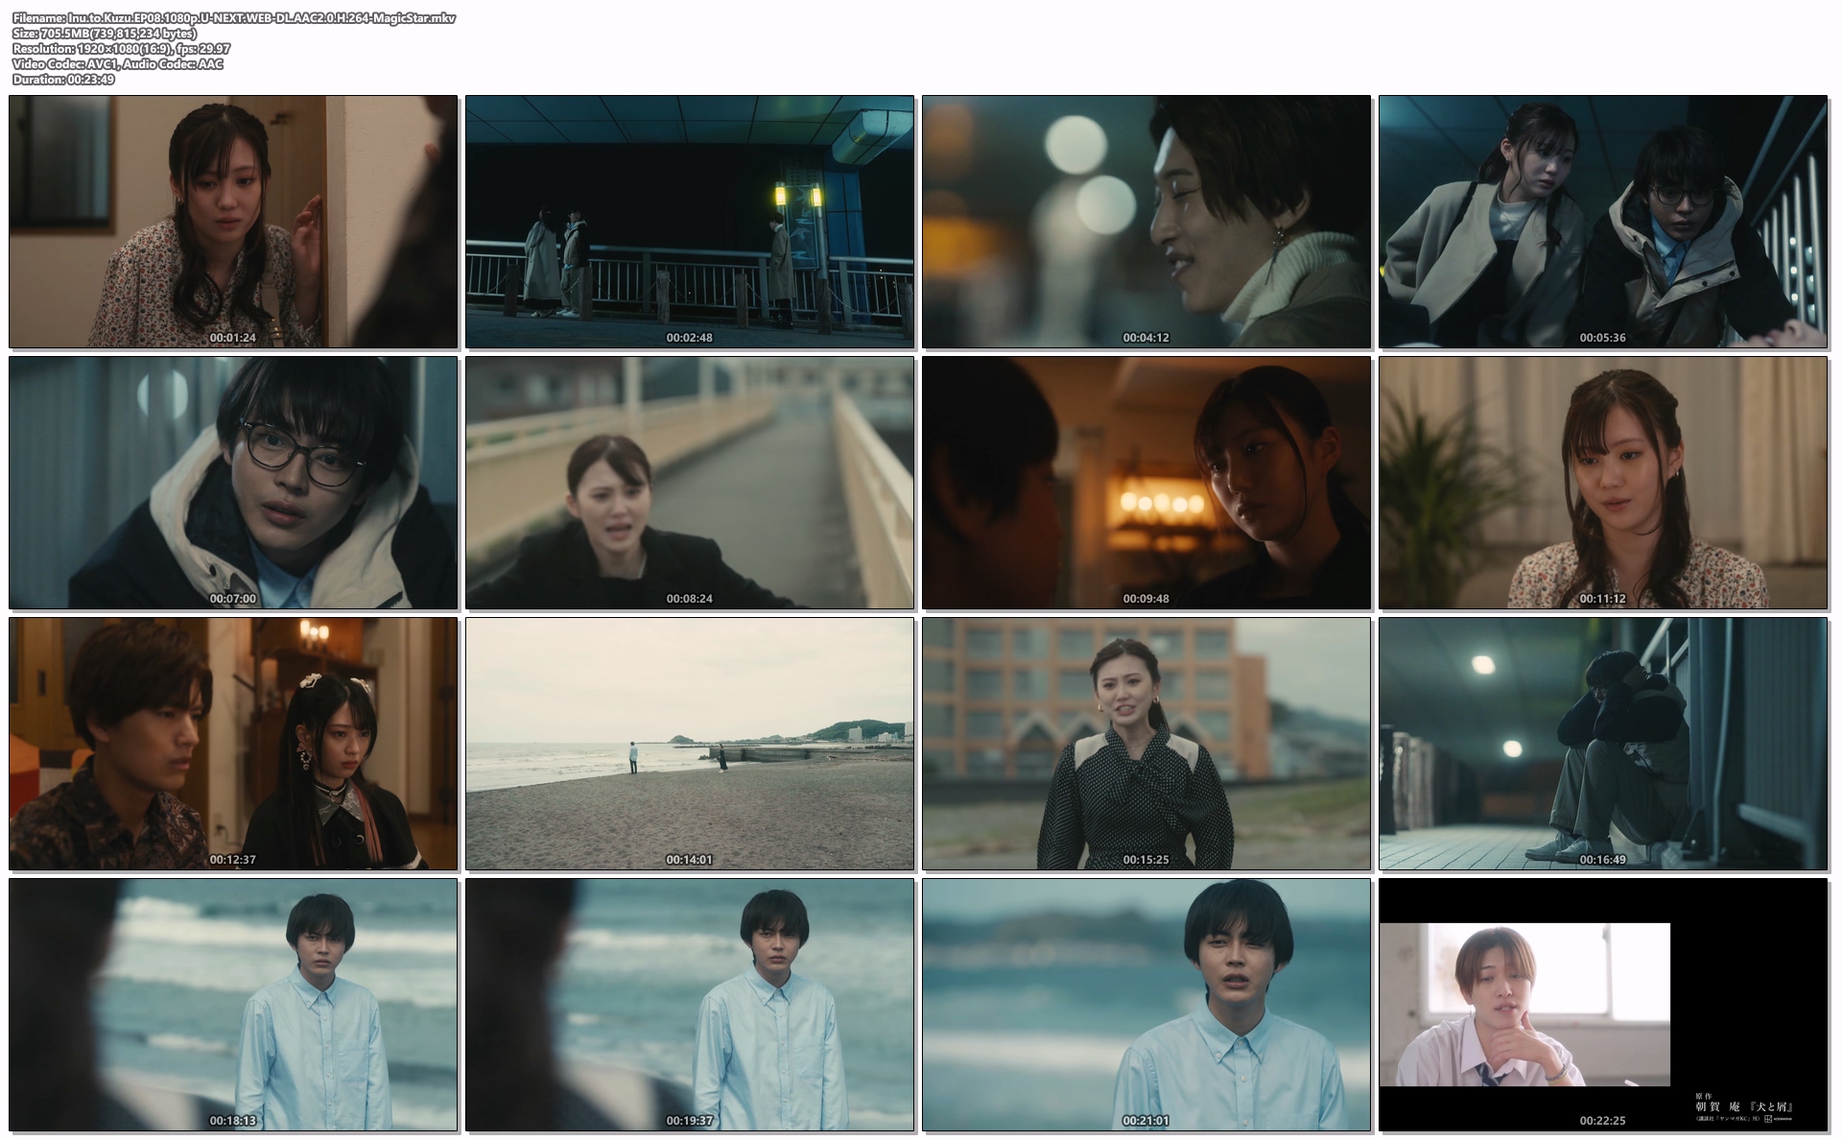Click the blue shirt close-up at 00:21:01
Image resolution: width=1842 pixels, height=1140 pixels.
pos(1146,1005)
